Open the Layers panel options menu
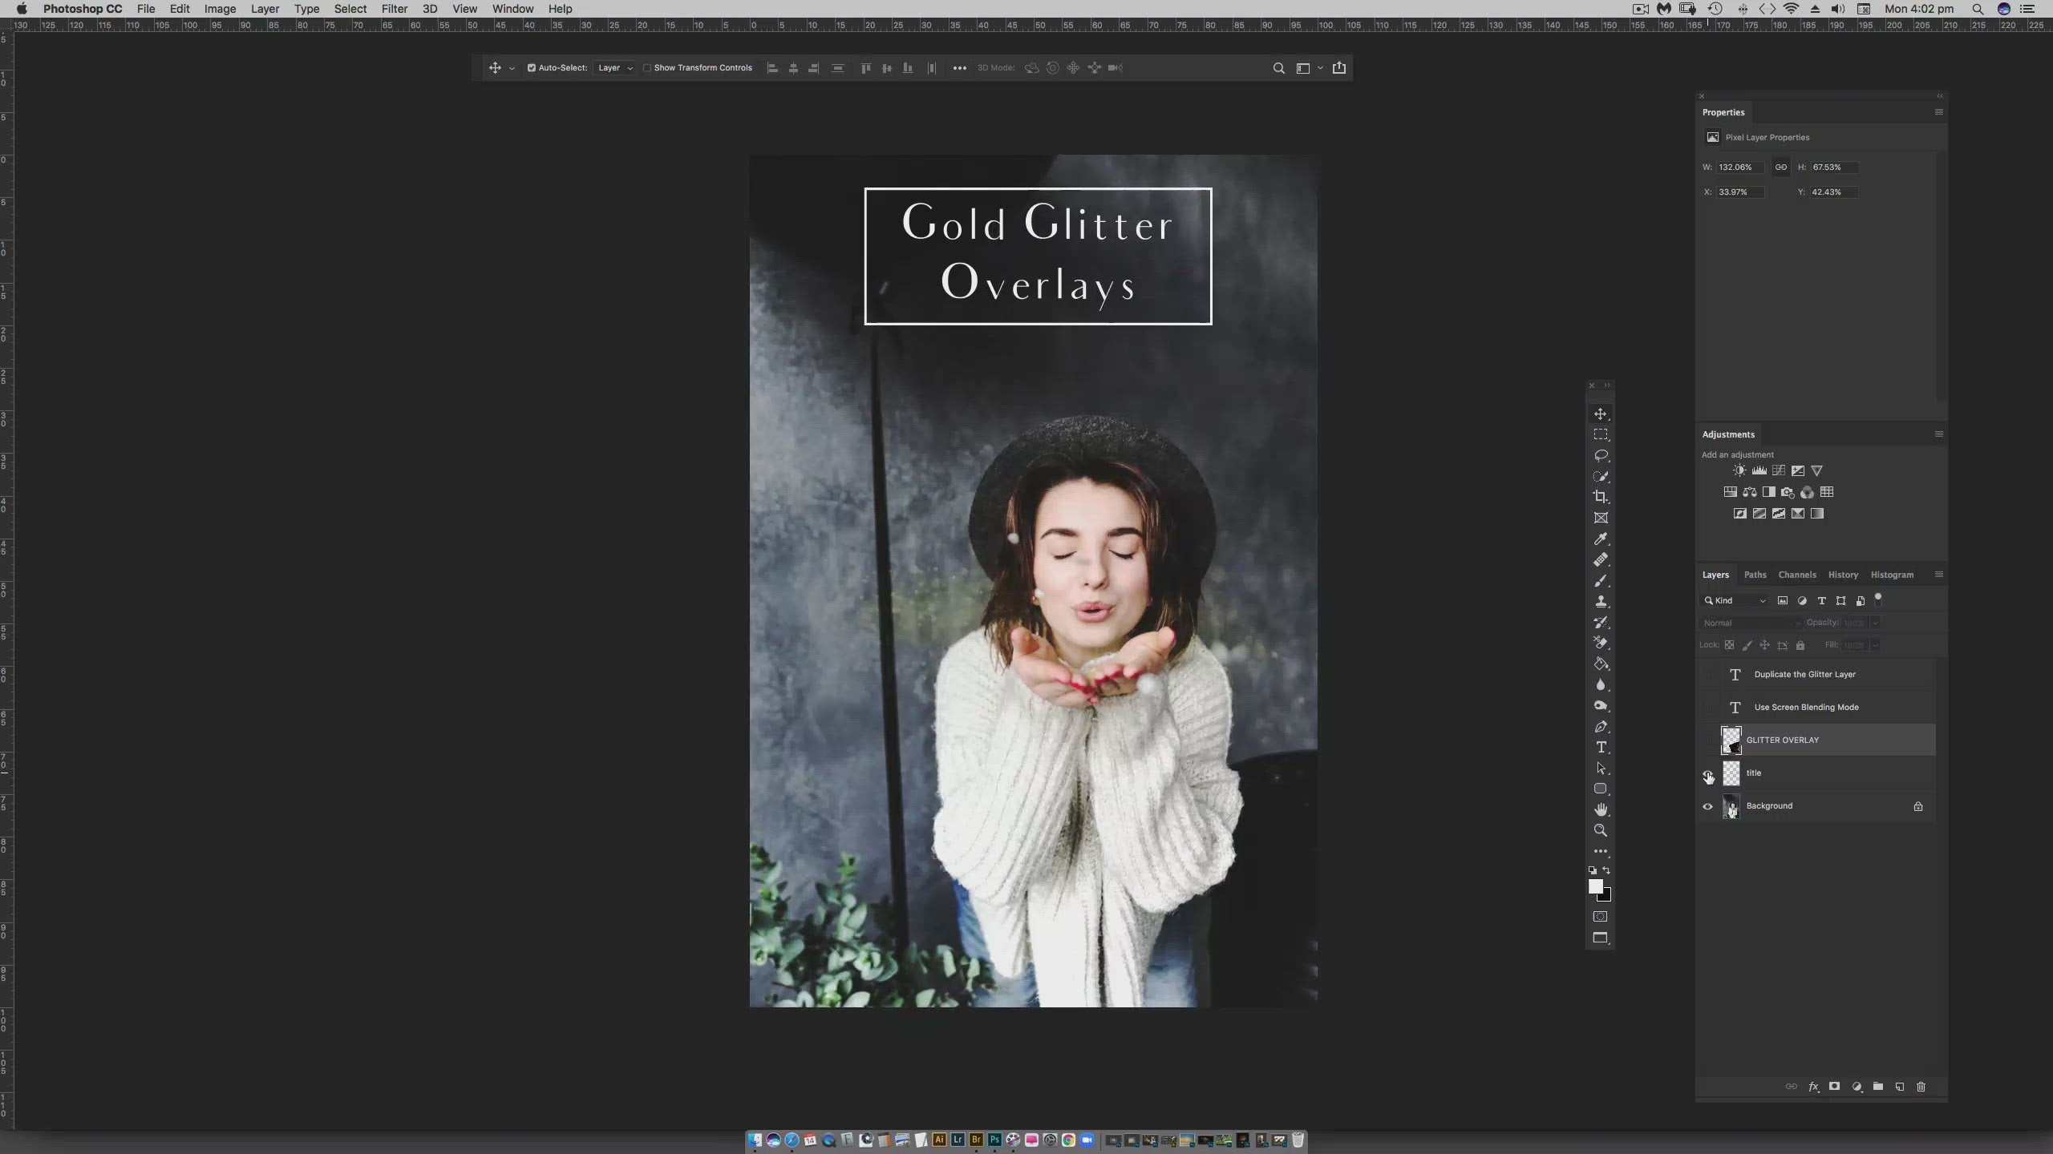Viewport: 2053px width, 1154px height. point(1939,575)
